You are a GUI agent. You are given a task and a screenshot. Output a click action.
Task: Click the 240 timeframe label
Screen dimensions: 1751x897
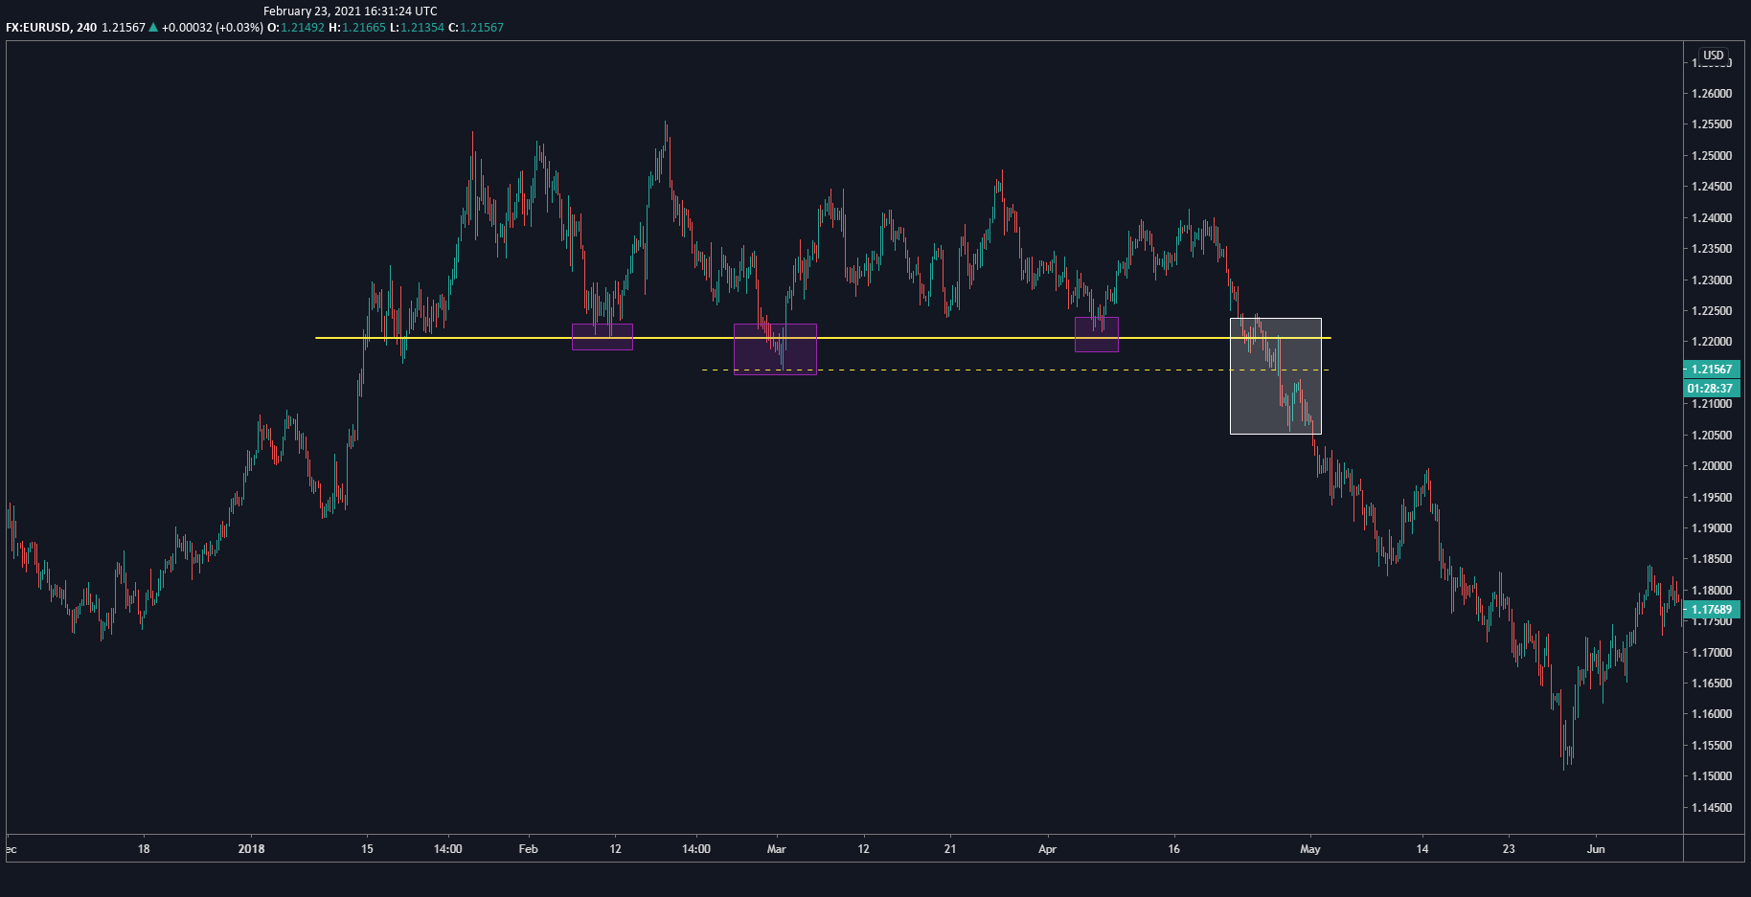[88, 28]
